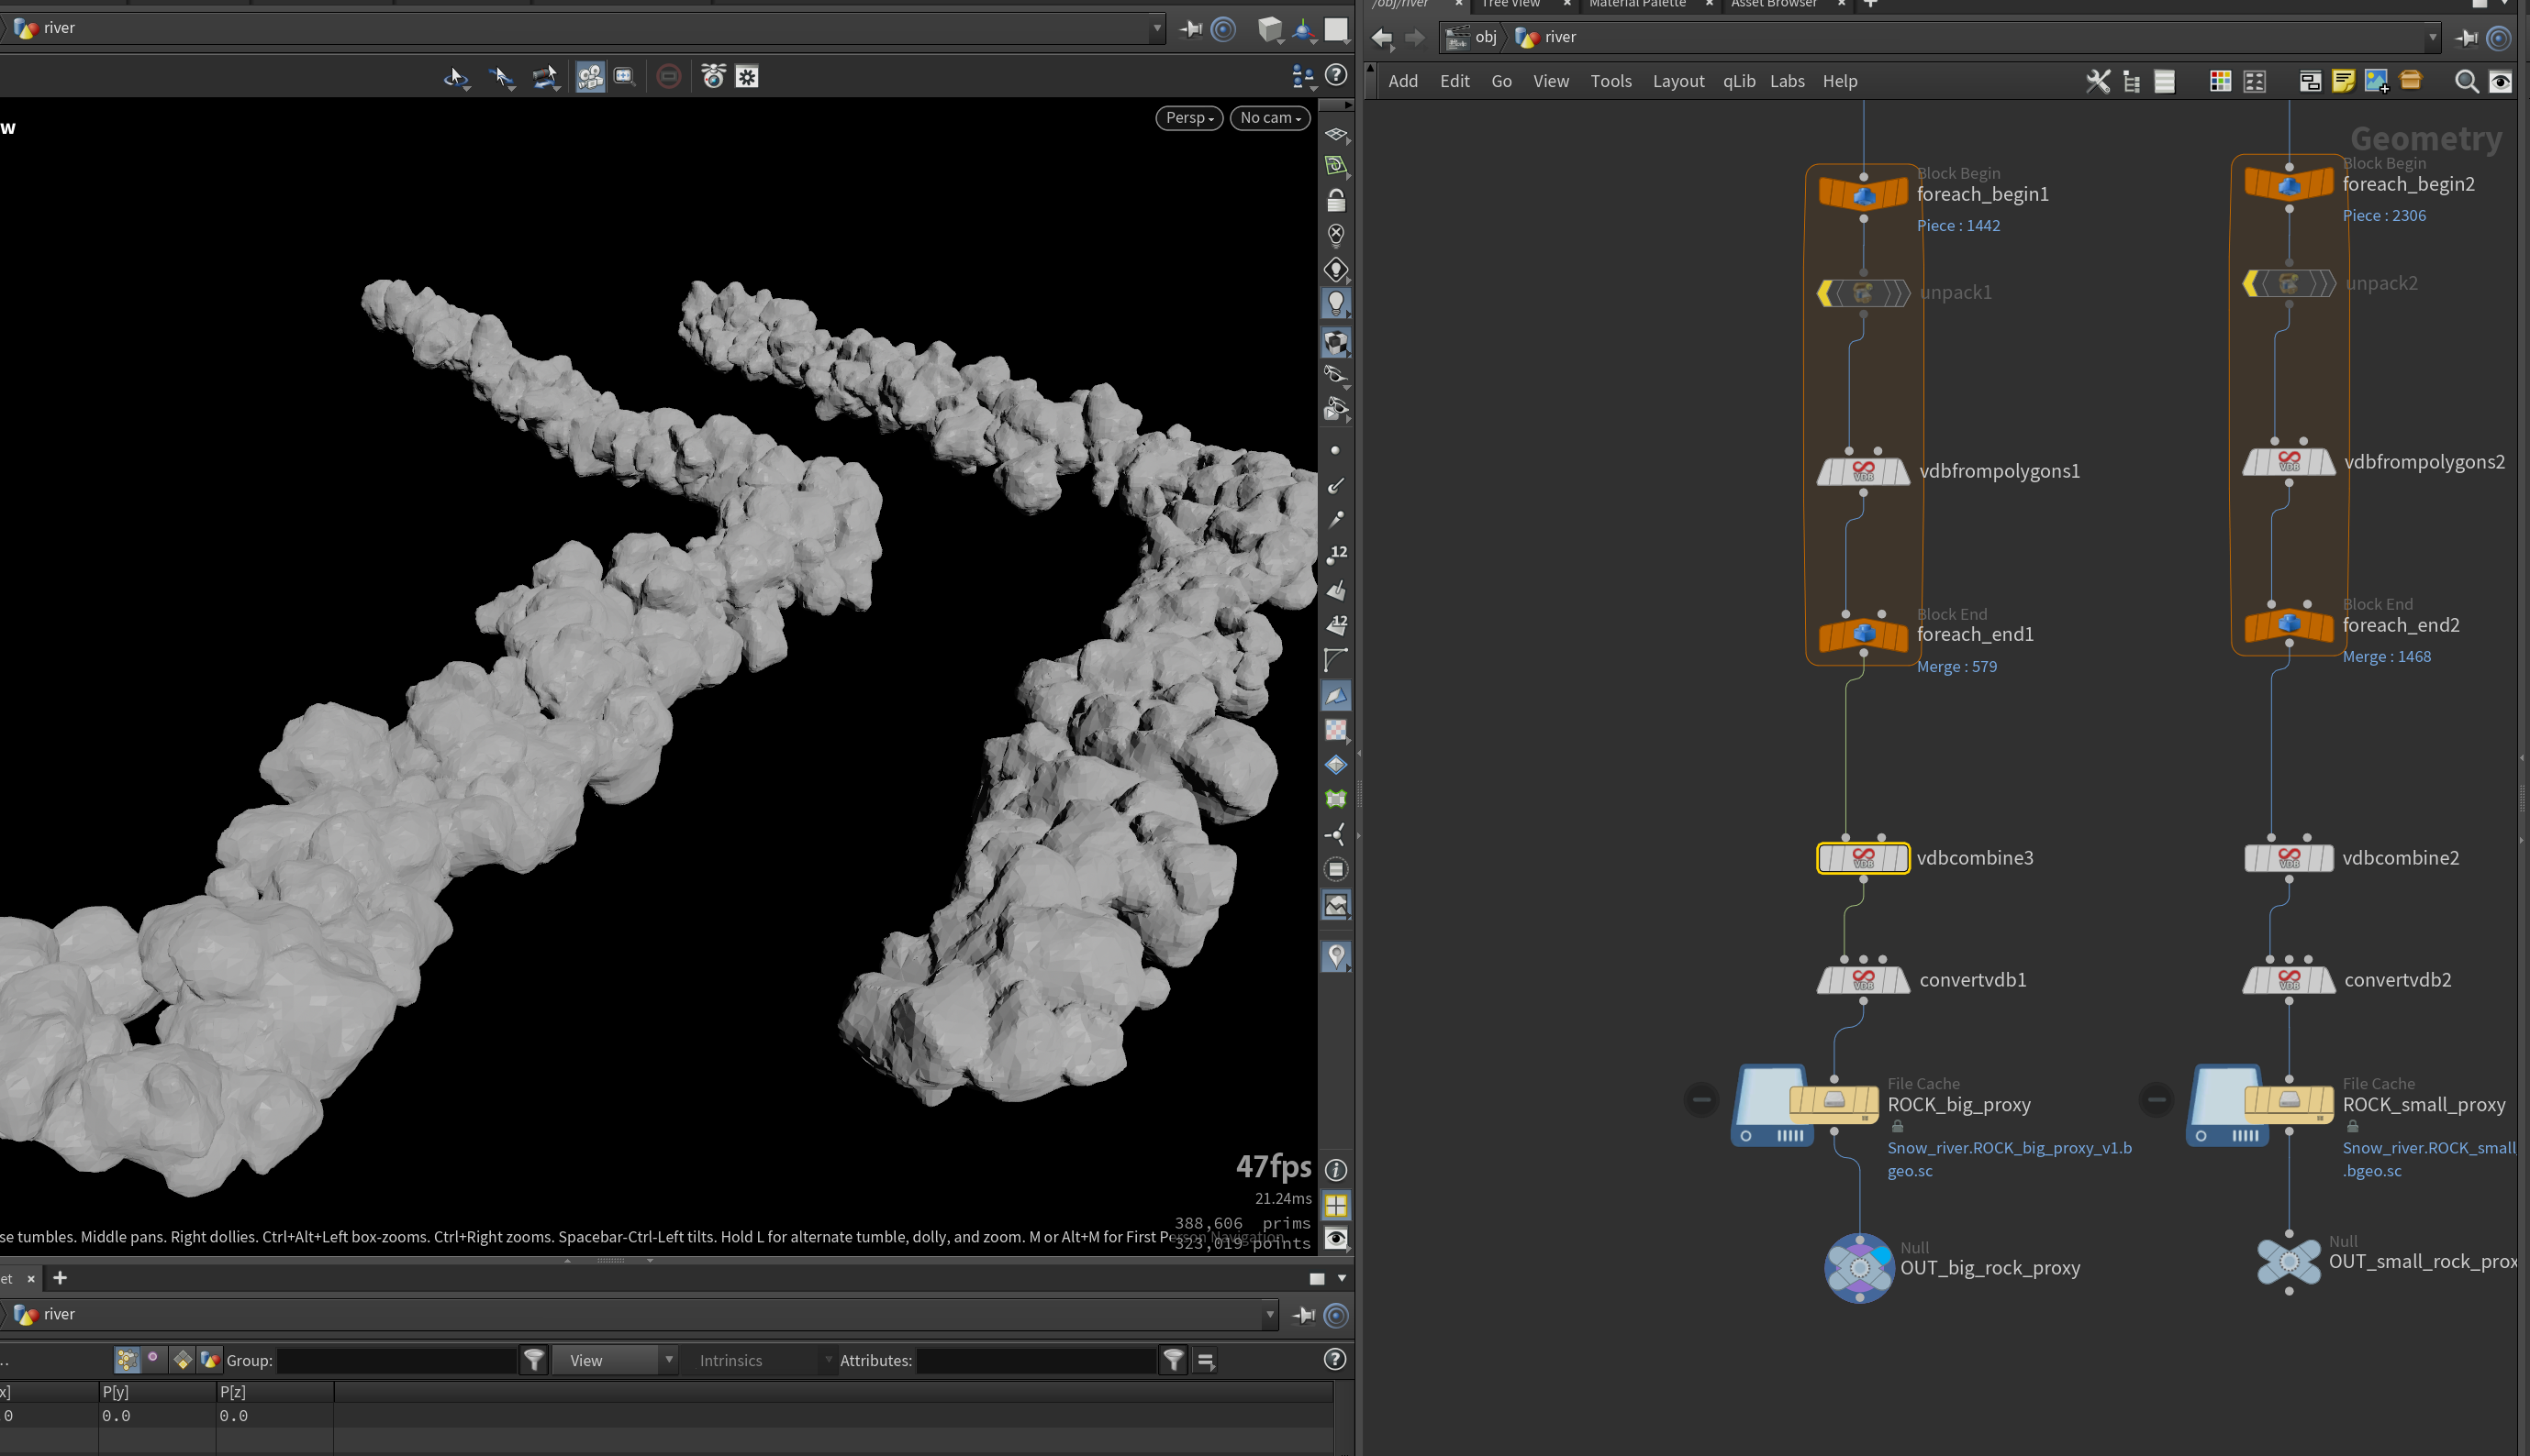
Task: Expand the View dropdown in spreadsheet
Action: [x=616, y=1360]
